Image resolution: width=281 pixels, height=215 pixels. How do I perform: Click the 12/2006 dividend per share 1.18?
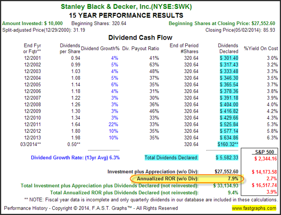tap(76, 91)
